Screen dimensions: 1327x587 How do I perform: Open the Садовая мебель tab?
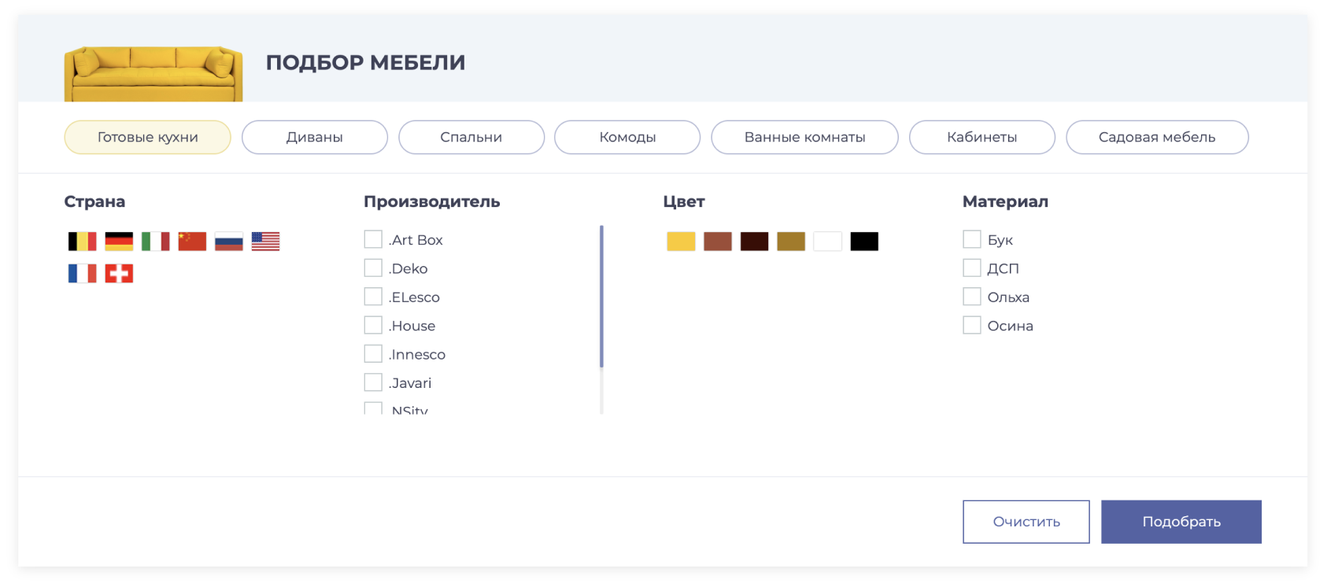coord(1156,137)
